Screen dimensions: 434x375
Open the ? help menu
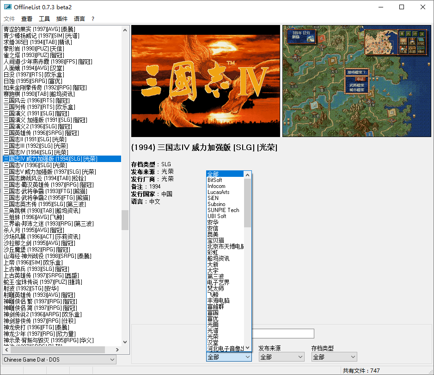93,19
